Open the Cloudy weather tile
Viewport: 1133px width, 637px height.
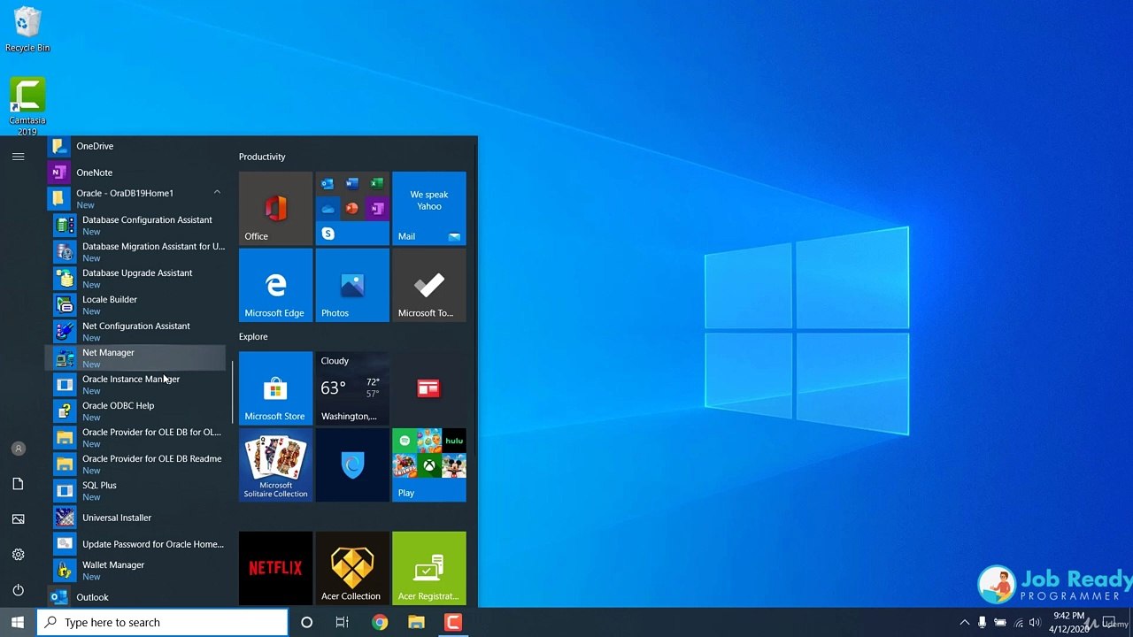tap(352, 388)
